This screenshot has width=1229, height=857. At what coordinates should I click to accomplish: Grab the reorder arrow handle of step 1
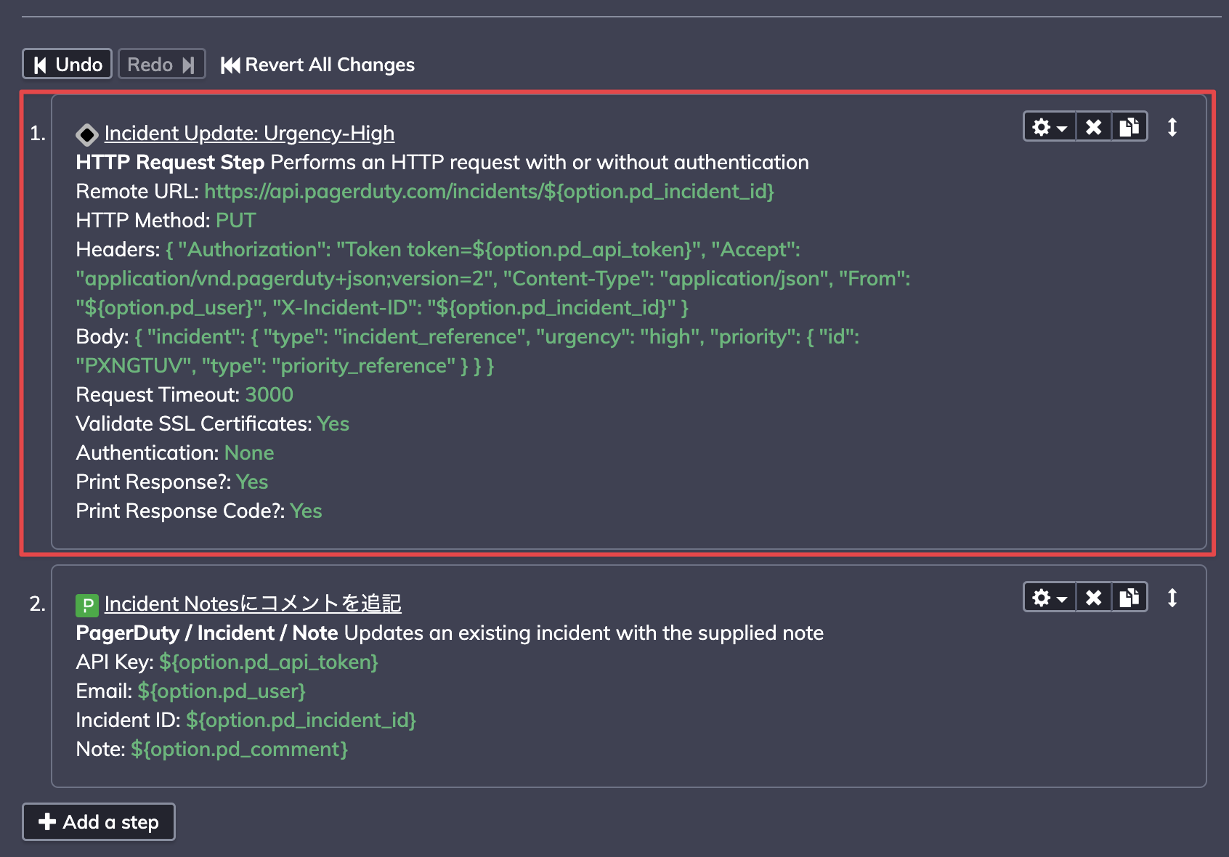(1172, 127)
